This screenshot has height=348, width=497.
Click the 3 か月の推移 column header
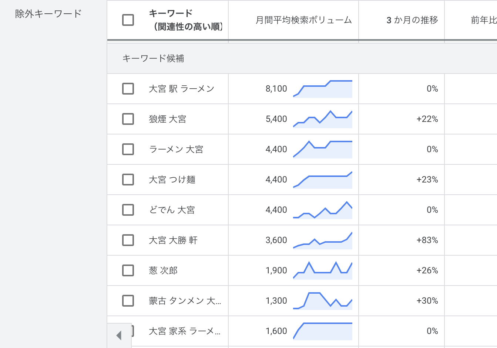pyautogui.click(x=412, y=20)
